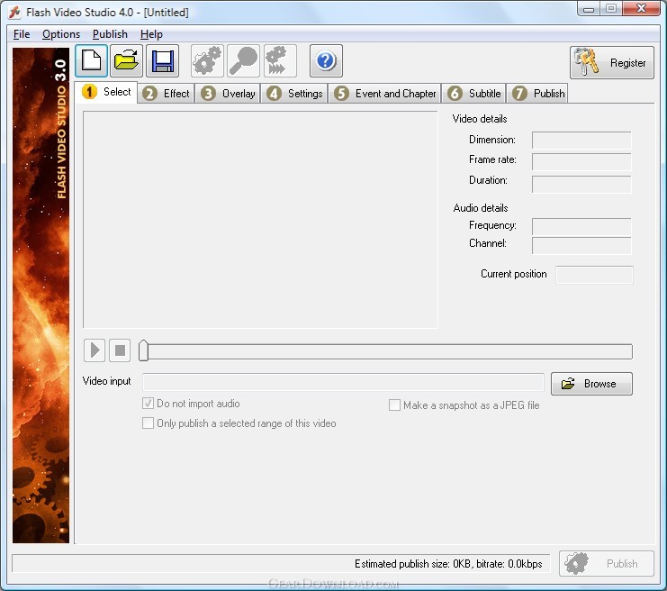Click the video position slider handle
Viewport: 667px width, 591px height.
(144, 350)
